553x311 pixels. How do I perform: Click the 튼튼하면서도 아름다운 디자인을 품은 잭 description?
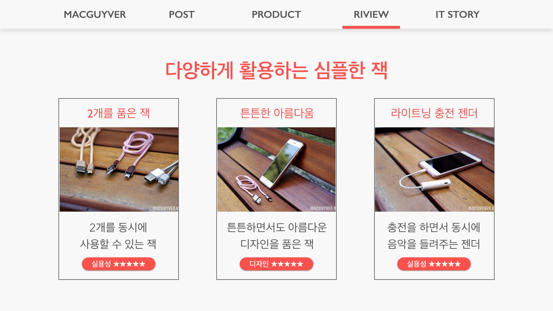(276, 236)
